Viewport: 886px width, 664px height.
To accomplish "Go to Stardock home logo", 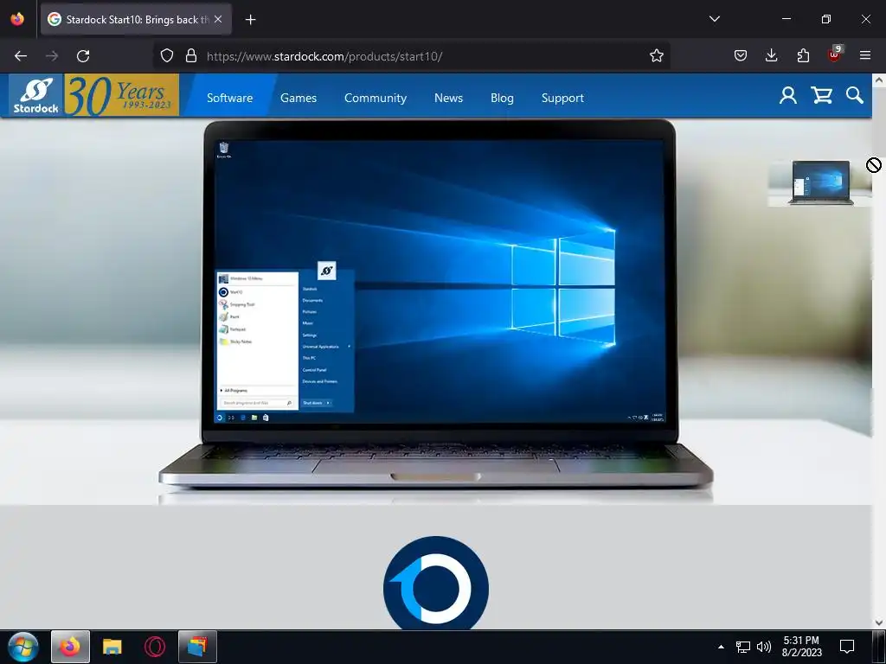I will coord(36,95).
